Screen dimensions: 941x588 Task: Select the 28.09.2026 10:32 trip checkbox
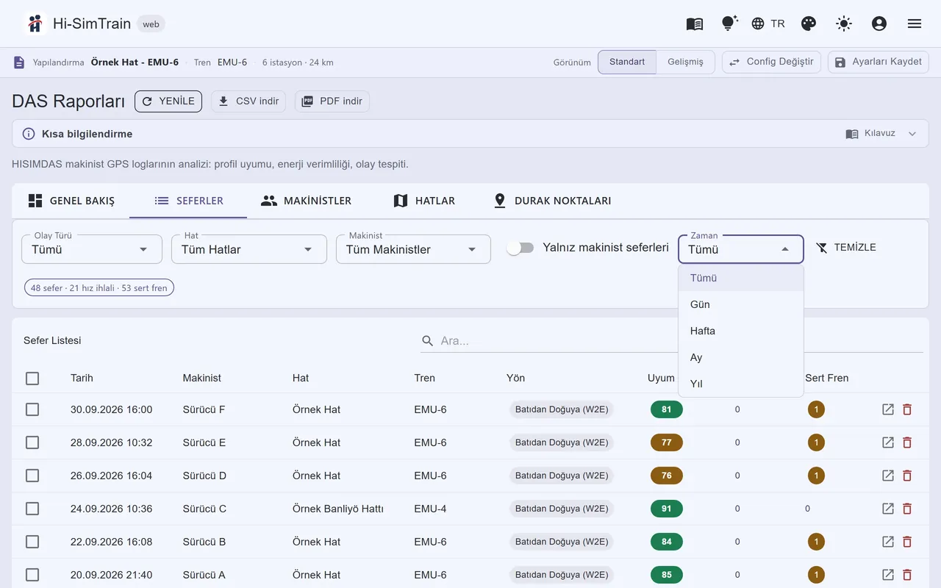tap(32, 442)
